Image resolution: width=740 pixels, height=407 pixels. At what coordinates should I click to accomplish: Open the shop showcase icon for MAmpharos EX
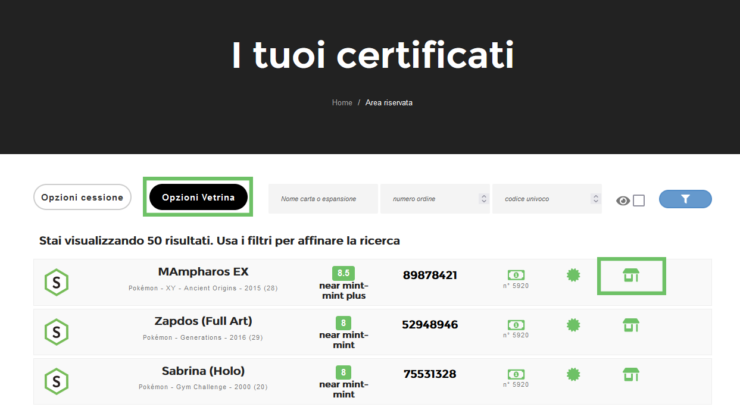[631, 275]
